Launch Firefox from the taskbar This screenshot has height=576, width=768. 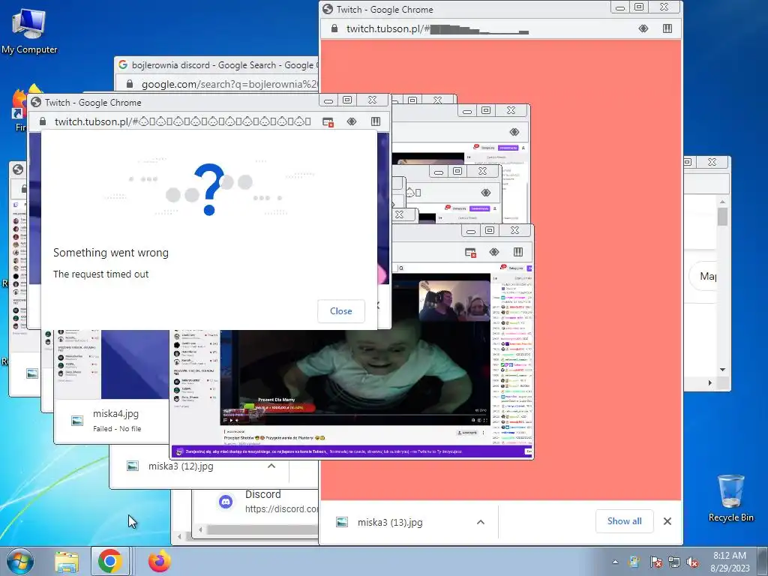[159, 561]
